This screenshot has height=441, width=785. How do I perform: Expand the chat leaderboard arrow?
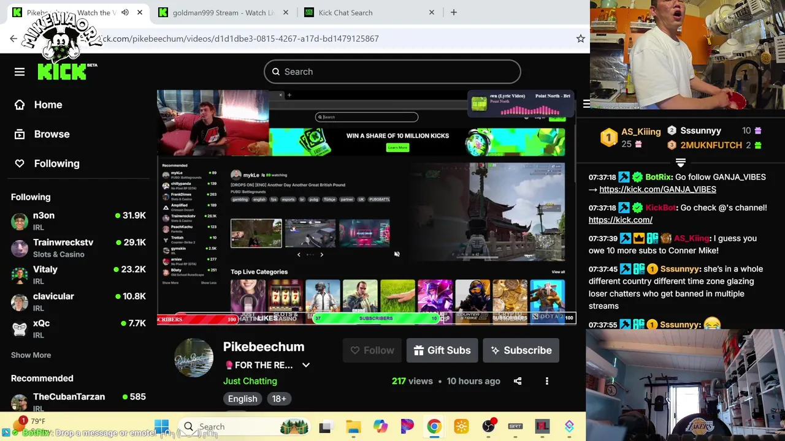tap(680, 163)
